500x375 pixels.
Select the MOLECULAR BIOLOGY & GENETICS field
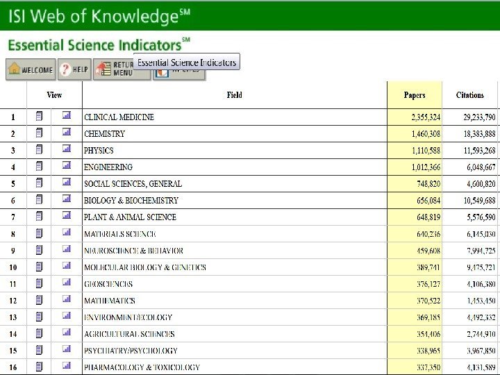pos(145,267)
